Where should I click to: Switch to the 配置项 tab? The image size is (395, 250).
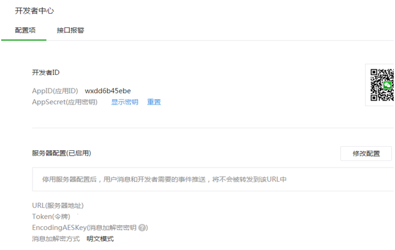25,30
